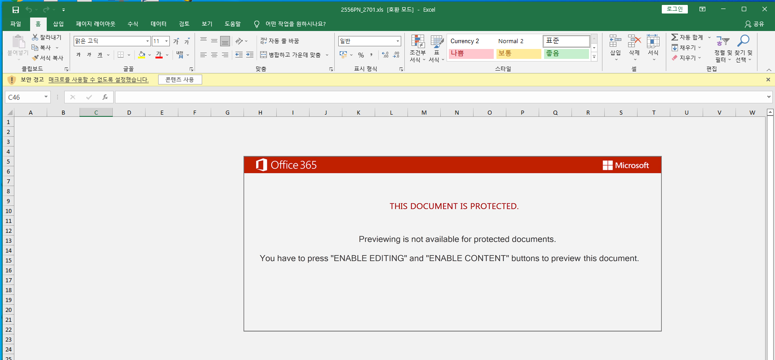Open Sort & Filter (정렬 및 필터)

(x=723, y=49)
